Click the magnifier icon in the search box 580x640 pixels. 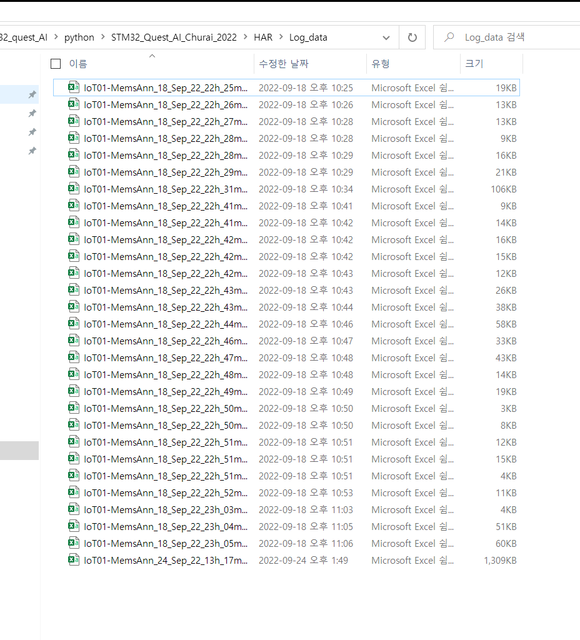[x=449, y=37]
